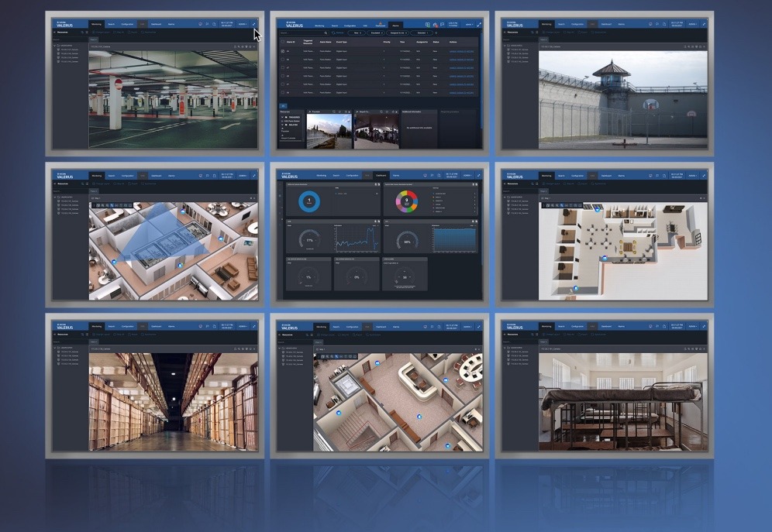Check the last alarm row checkbox
The width and height of the screenshot is (772, 532).
click(282, 93)
